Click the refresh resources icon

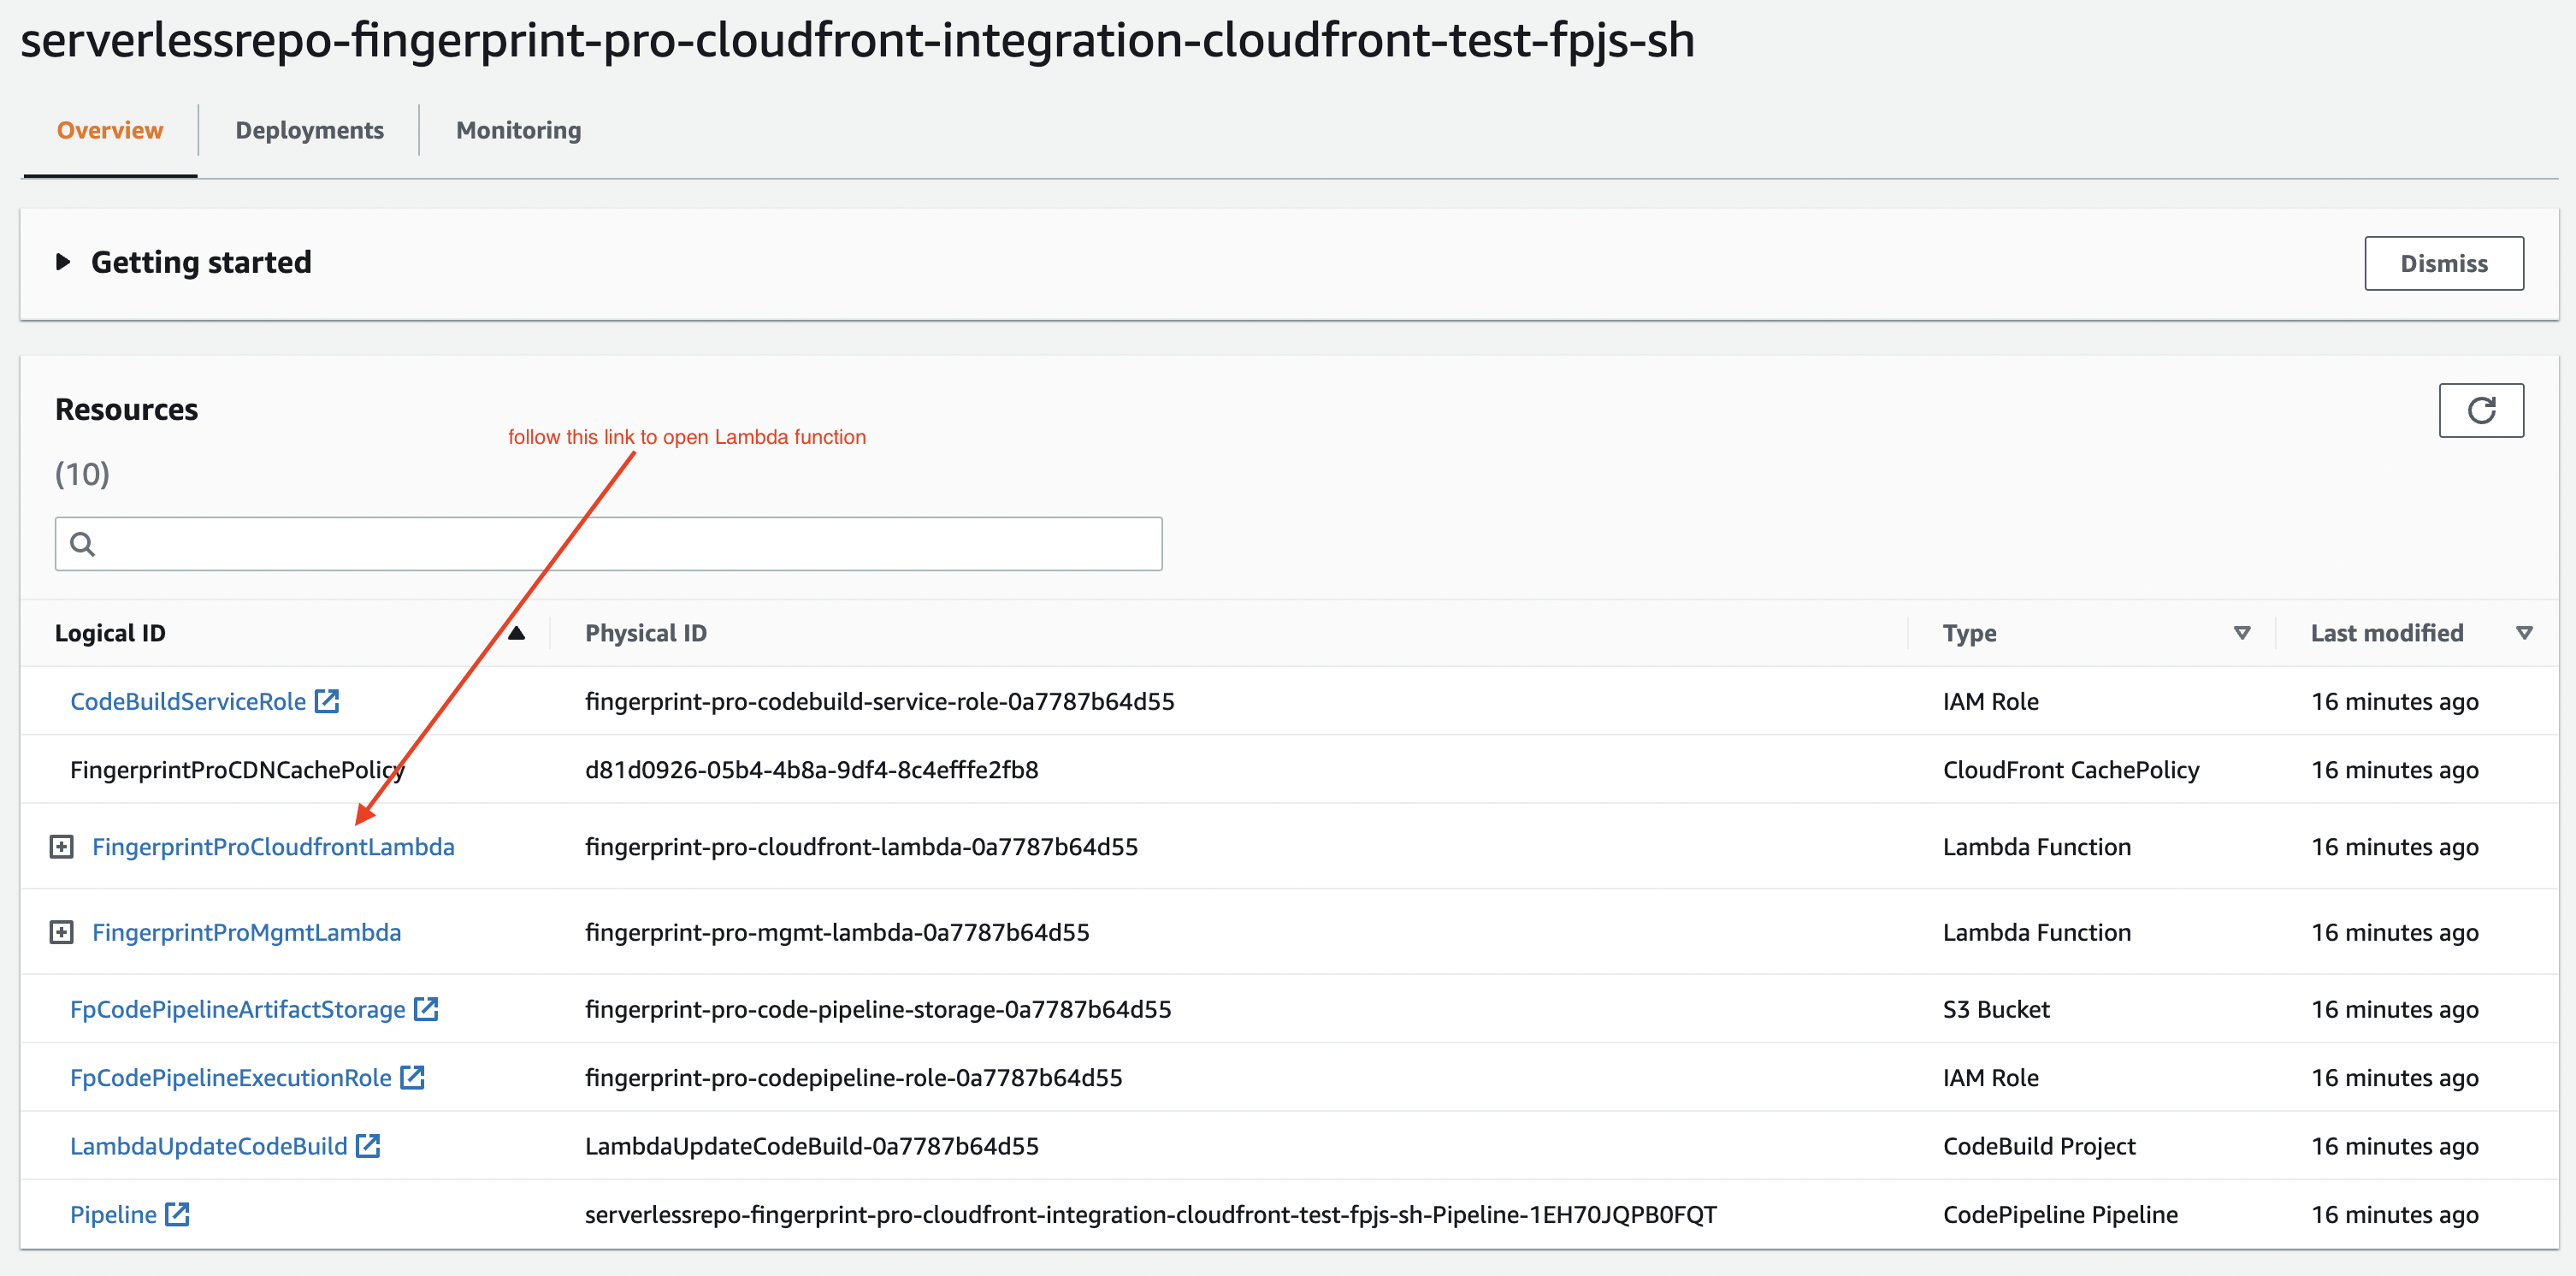click(x=2482, y=410)
